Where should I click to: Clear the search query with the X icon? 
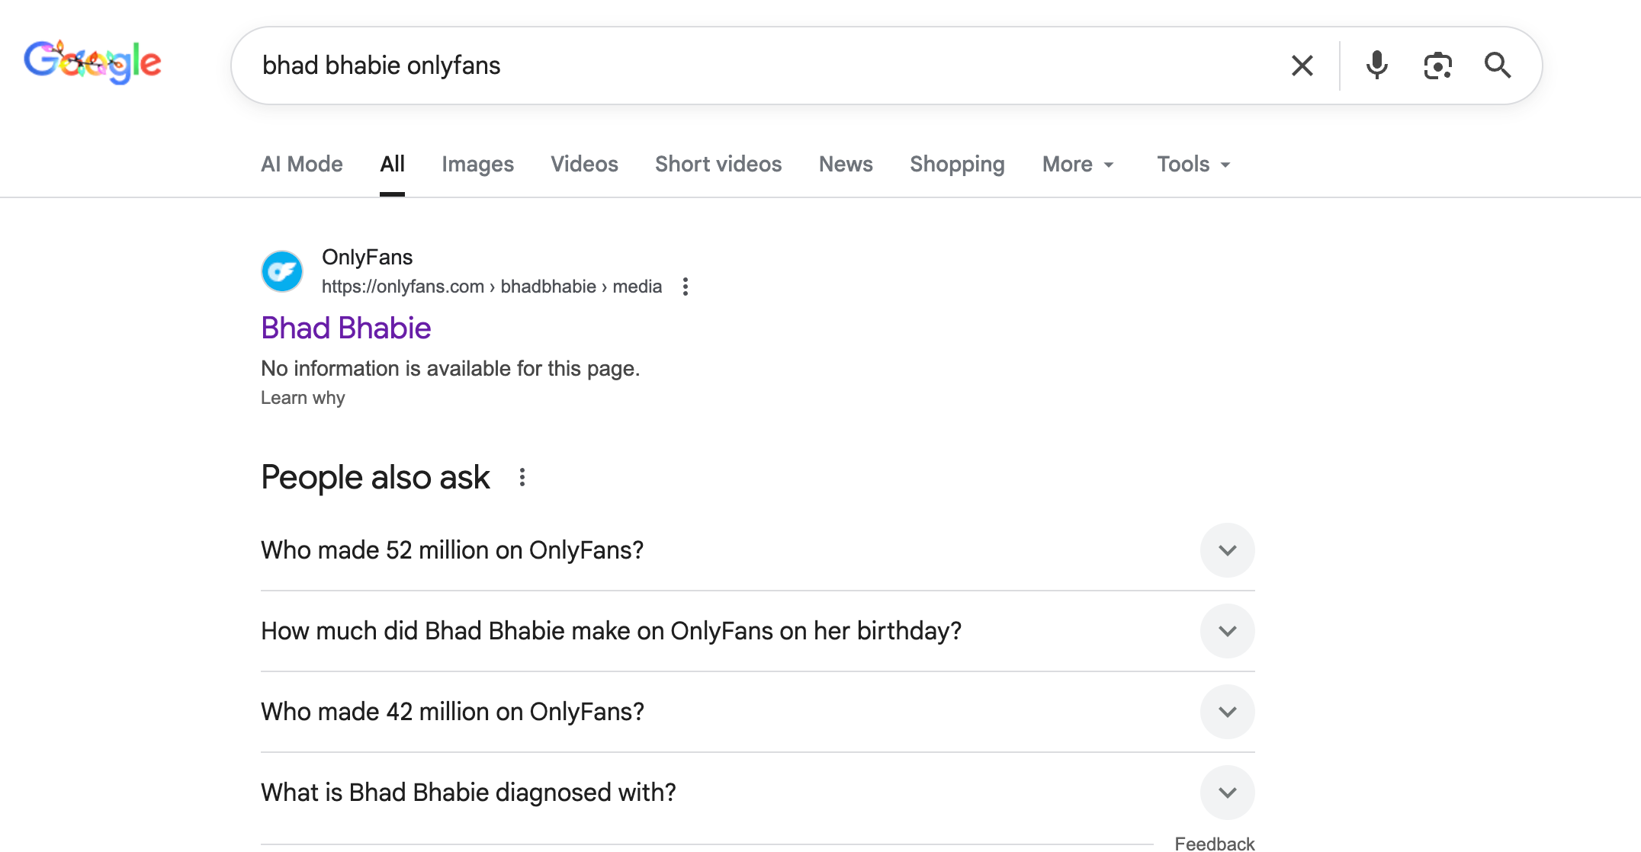tap(1302, 66)
